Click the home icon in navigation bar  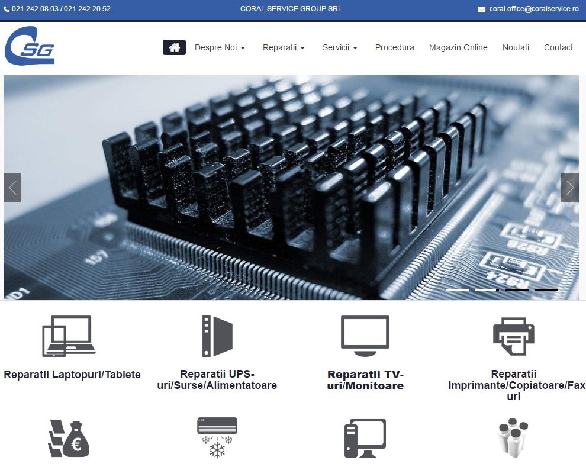(174, 47)
